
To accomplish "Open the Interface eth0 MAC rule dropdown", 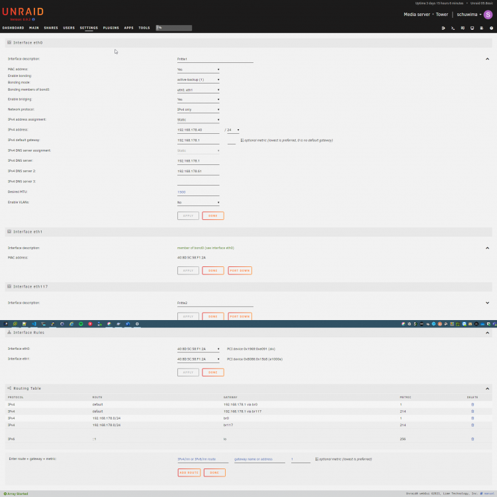I will (198, 349).
